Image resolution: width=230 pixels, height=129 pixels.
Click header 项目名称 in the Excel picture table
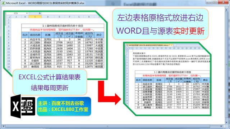coord(35,35)
